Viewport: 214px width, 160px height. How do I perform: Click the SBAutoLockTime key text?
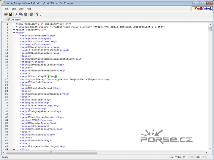tap(37, 41)
